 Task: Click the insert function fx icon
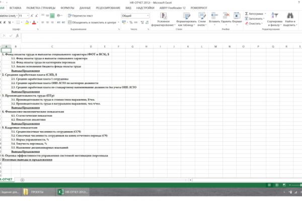(17, 36)
